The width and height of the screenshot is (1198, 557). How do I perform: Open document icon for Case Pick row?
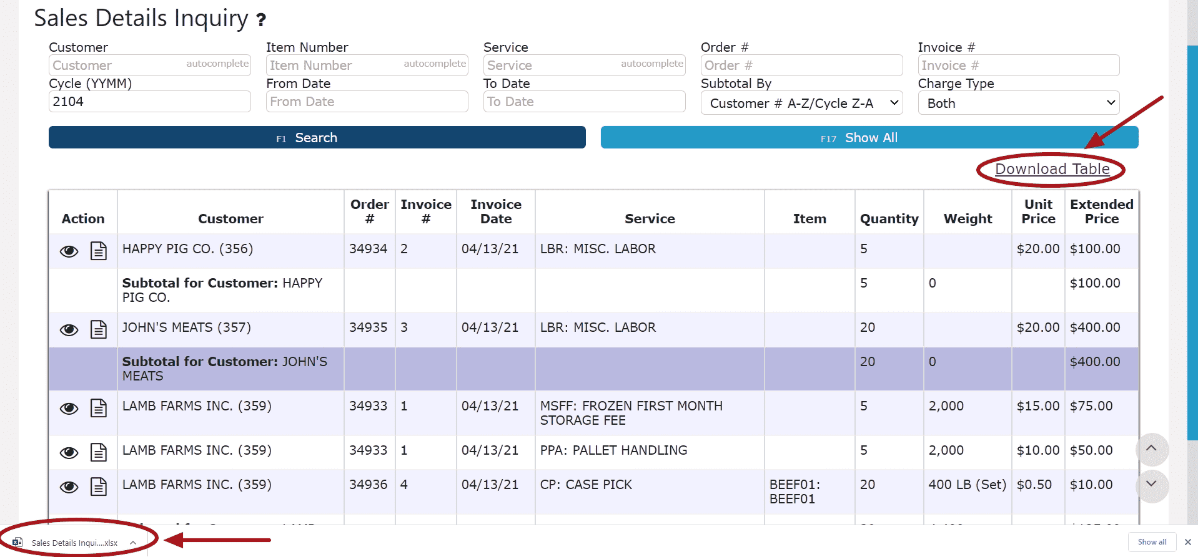point(99,487)
